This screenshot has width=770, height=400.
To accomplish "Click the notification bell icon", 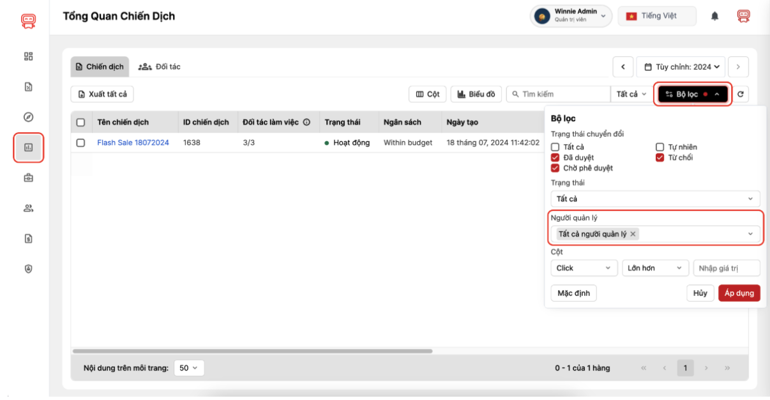I will coord(714,17).
